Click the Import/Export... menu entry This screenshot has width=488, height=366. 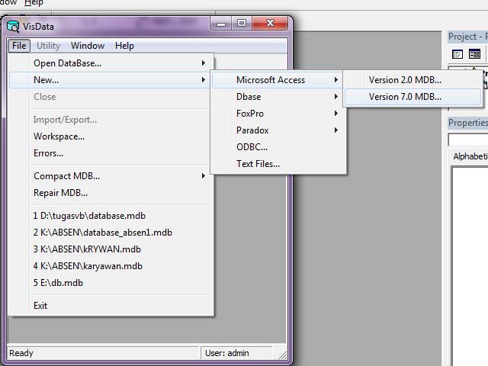[111, 120]
